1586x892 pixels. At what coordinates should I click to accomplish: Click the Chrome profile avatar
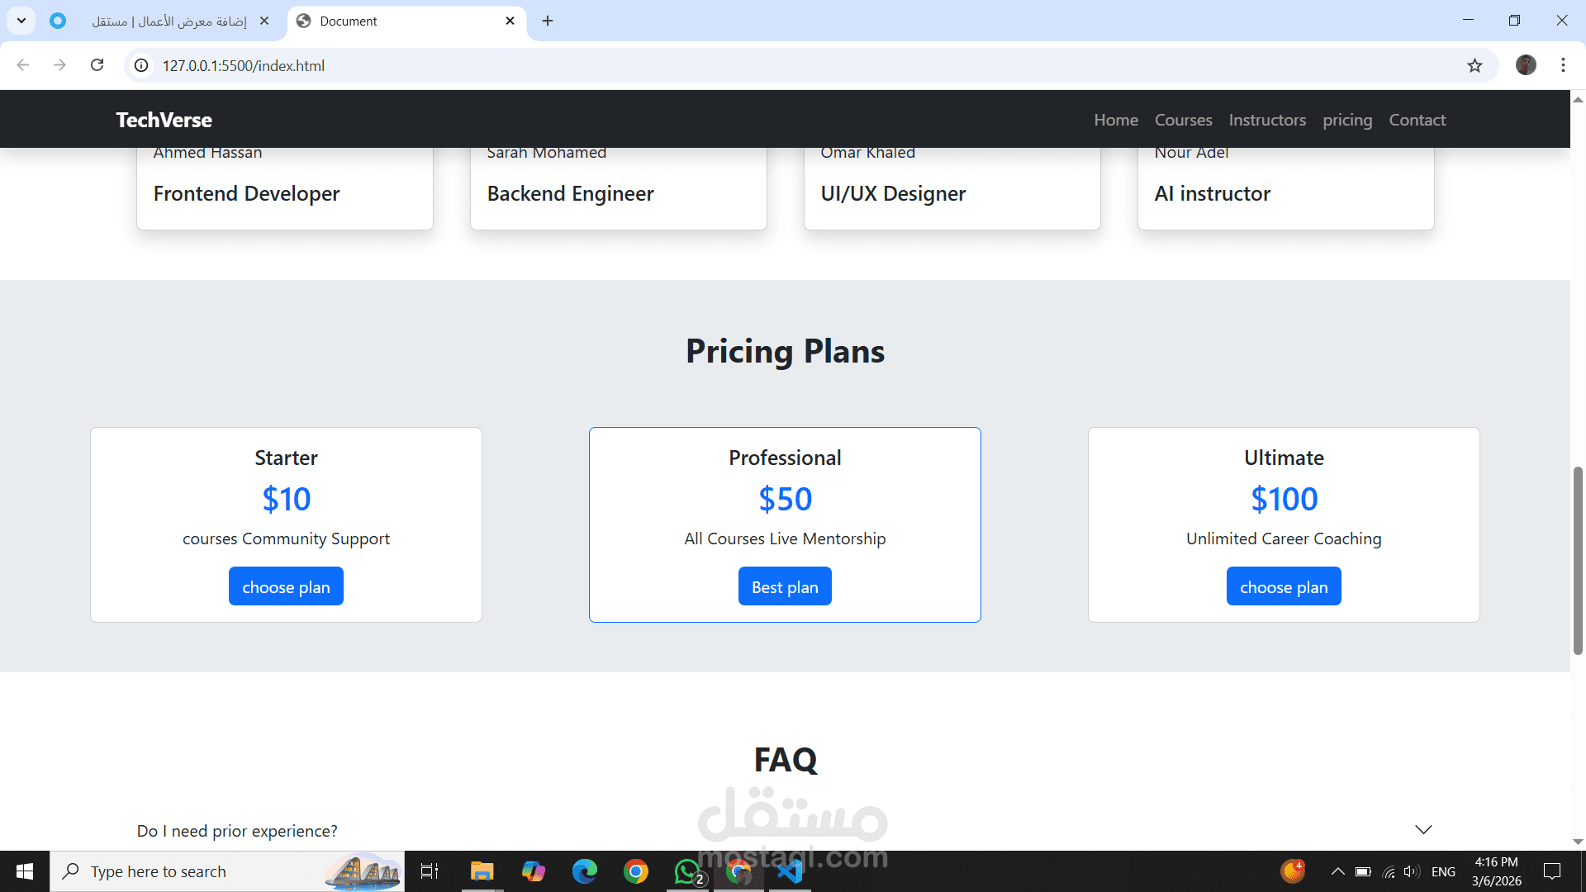click(1526, 65)
